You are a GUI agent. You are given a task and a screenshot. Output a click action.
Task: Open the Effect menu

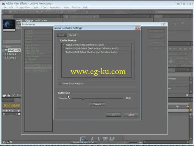point(44,7)
